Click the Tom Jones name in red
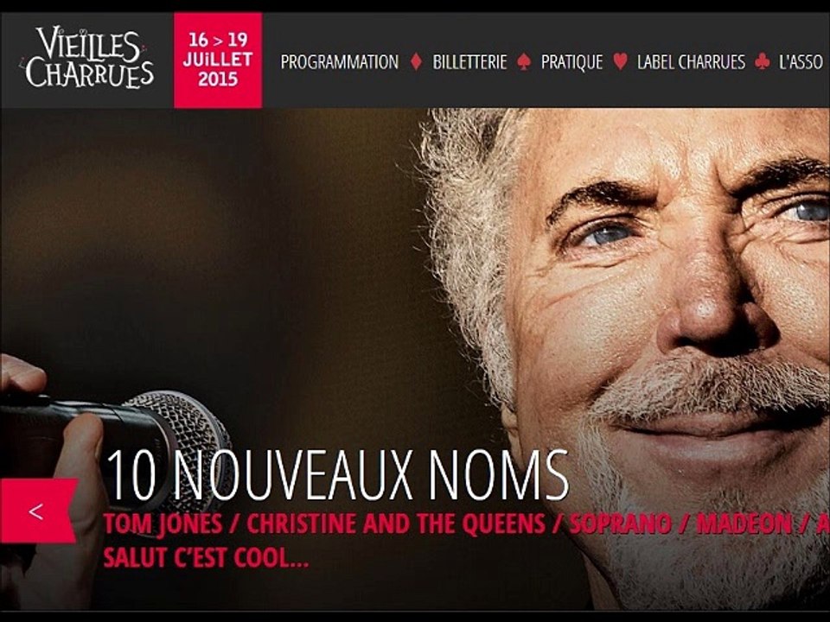Screen dimensions: 830x622 (x=163, y=524)
